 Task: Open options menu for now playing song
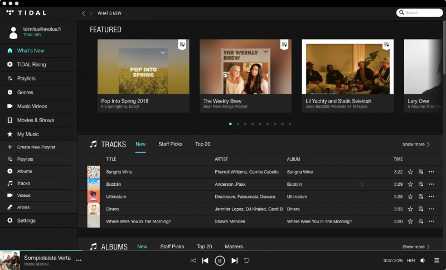point(79,261)
